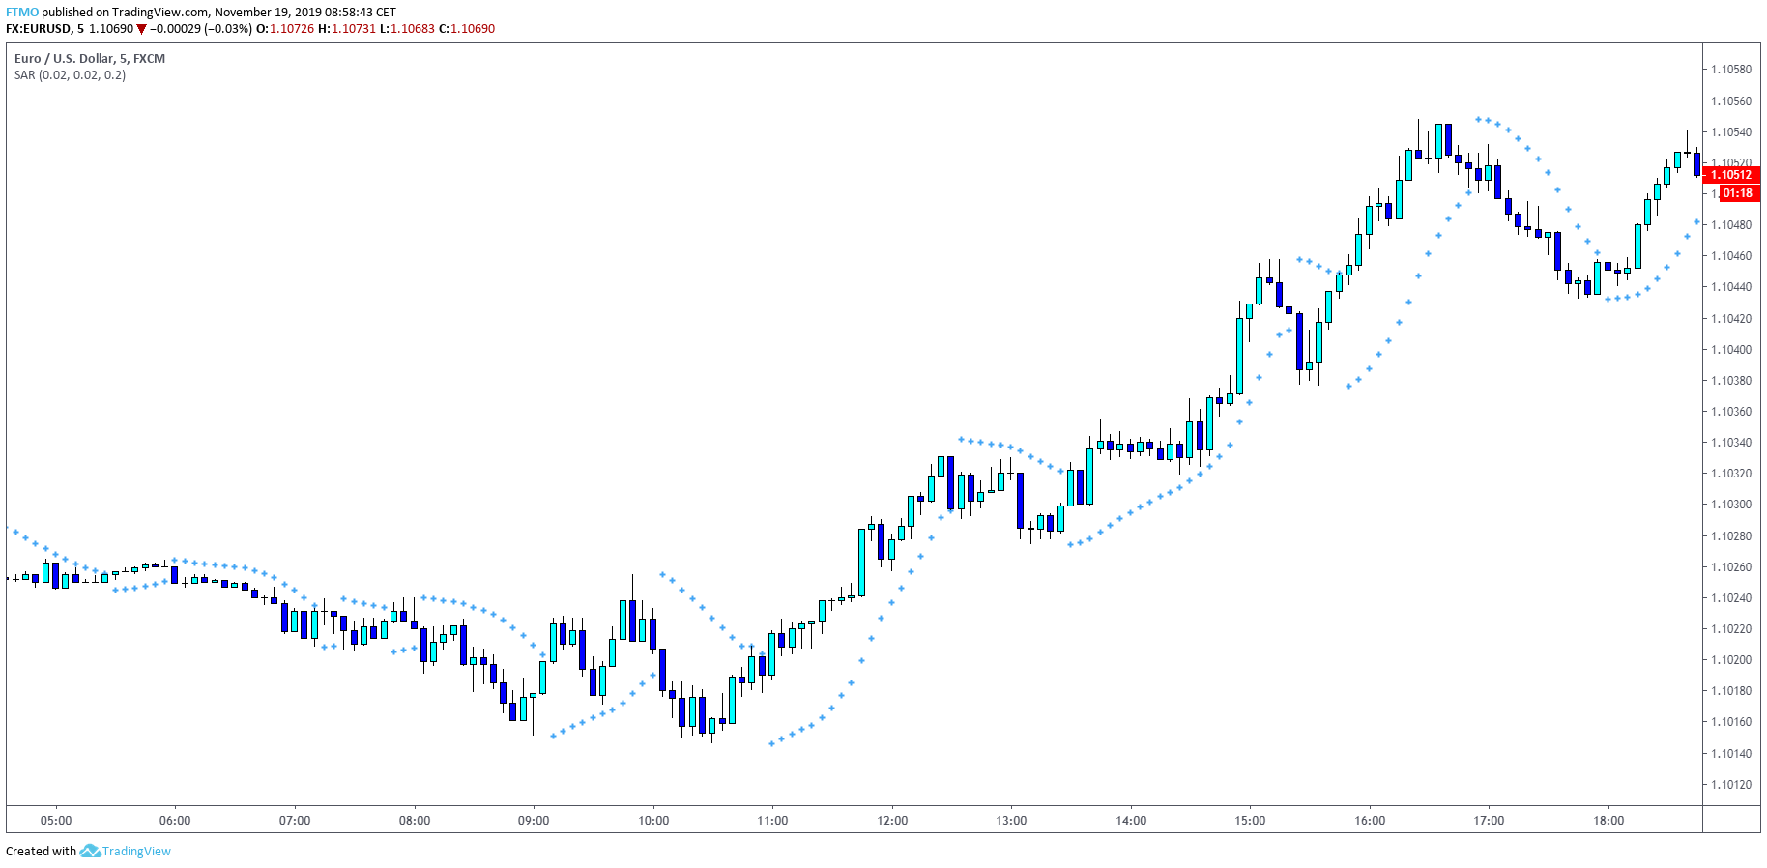Click the 08:00 time axis label
The height and width of the screenshot is (868, 1767).
(415, 820)
